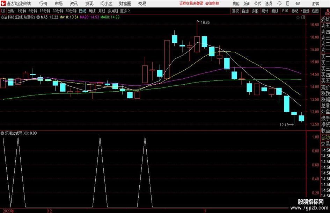The height and width of the screenshot is (213, 330).
Task: Switch to 周线 weekly period
Action: 92,11
